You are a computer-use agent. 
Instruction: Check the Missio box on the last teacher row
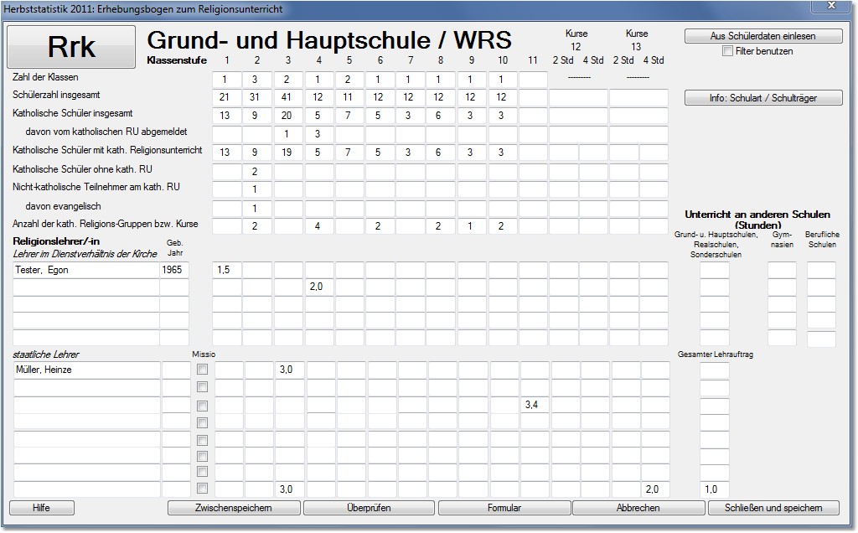click(201, 489)
